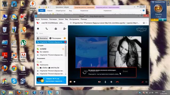Image resolution: width=170 pixels, height=95 pixels.
Task: Open Recycle Bin (Корзина) desktop icon
Action: tap(5, 31)
